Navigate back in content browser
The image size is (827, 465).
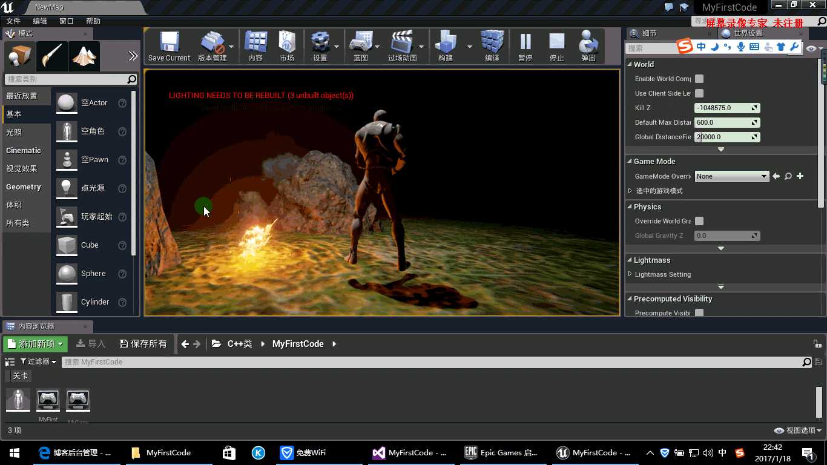[x=185, y=344]
